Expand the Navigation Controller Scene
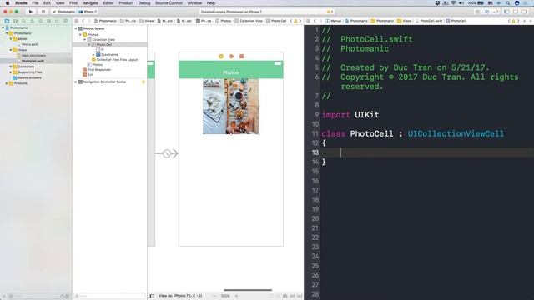This screenshot has width=534, height=300. pos(76,82)
